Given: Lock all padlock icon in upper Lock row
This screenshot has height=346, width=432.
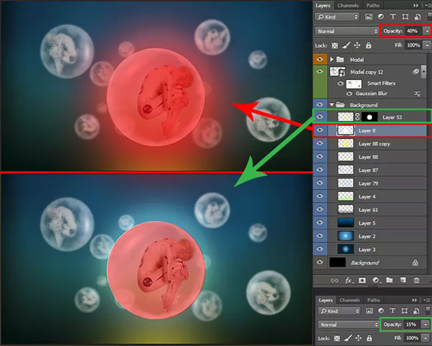Looking at the screenshot, I should pyautogui.click(x=369, y=45).
